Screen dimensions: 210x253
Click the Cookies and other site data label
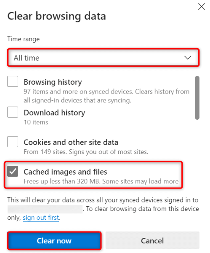click(x=71, y=143)
